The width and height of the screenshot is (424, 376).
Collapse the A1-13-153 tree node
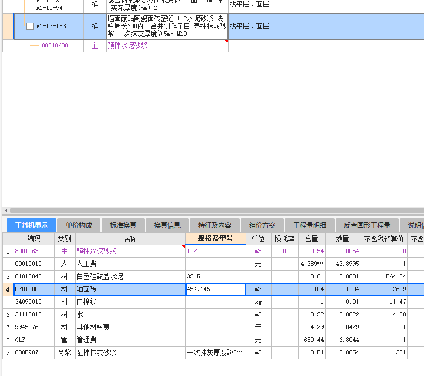(30, 26)
